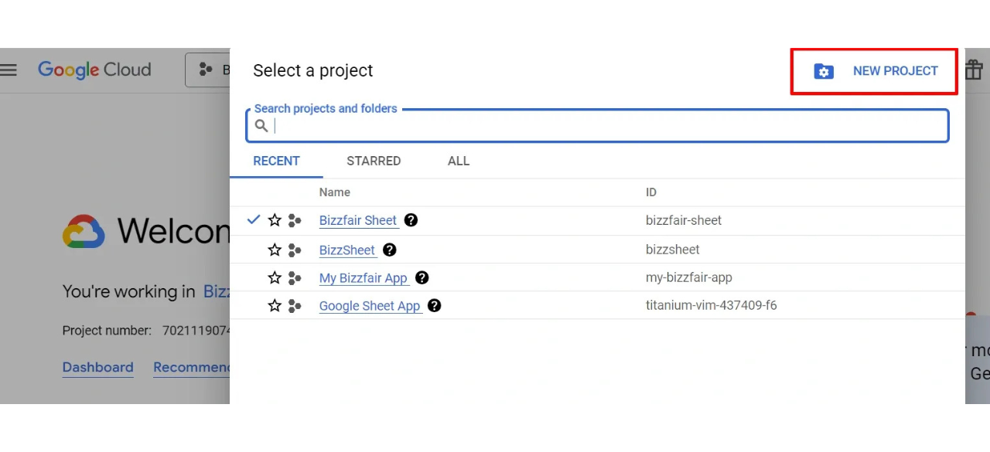Click help icon next to BizzSheet
The height and width of the screenshot is (452, 990).
[390, 250]
